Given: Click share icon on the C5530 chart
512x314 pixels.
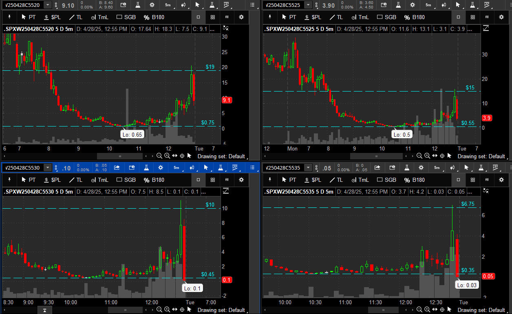Looking at the screenshot, I should coord(117,168).
